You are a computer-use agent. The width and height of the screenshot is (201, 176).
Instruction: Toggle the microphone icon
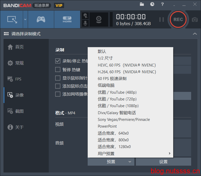click(x=85, y=23)
